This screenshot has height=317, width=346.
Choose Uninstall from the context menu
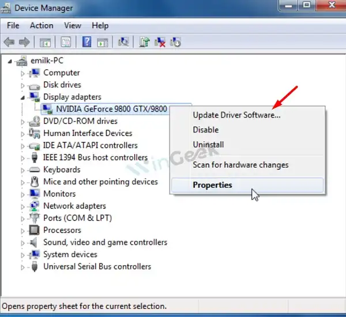(247, 145)
